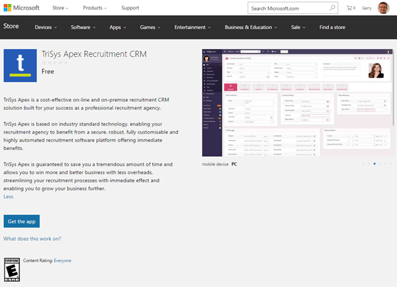Image resolution: width=397 pixels, height=287 pixels.
Task: Expand the Devices menu
Action: (46, 27)
